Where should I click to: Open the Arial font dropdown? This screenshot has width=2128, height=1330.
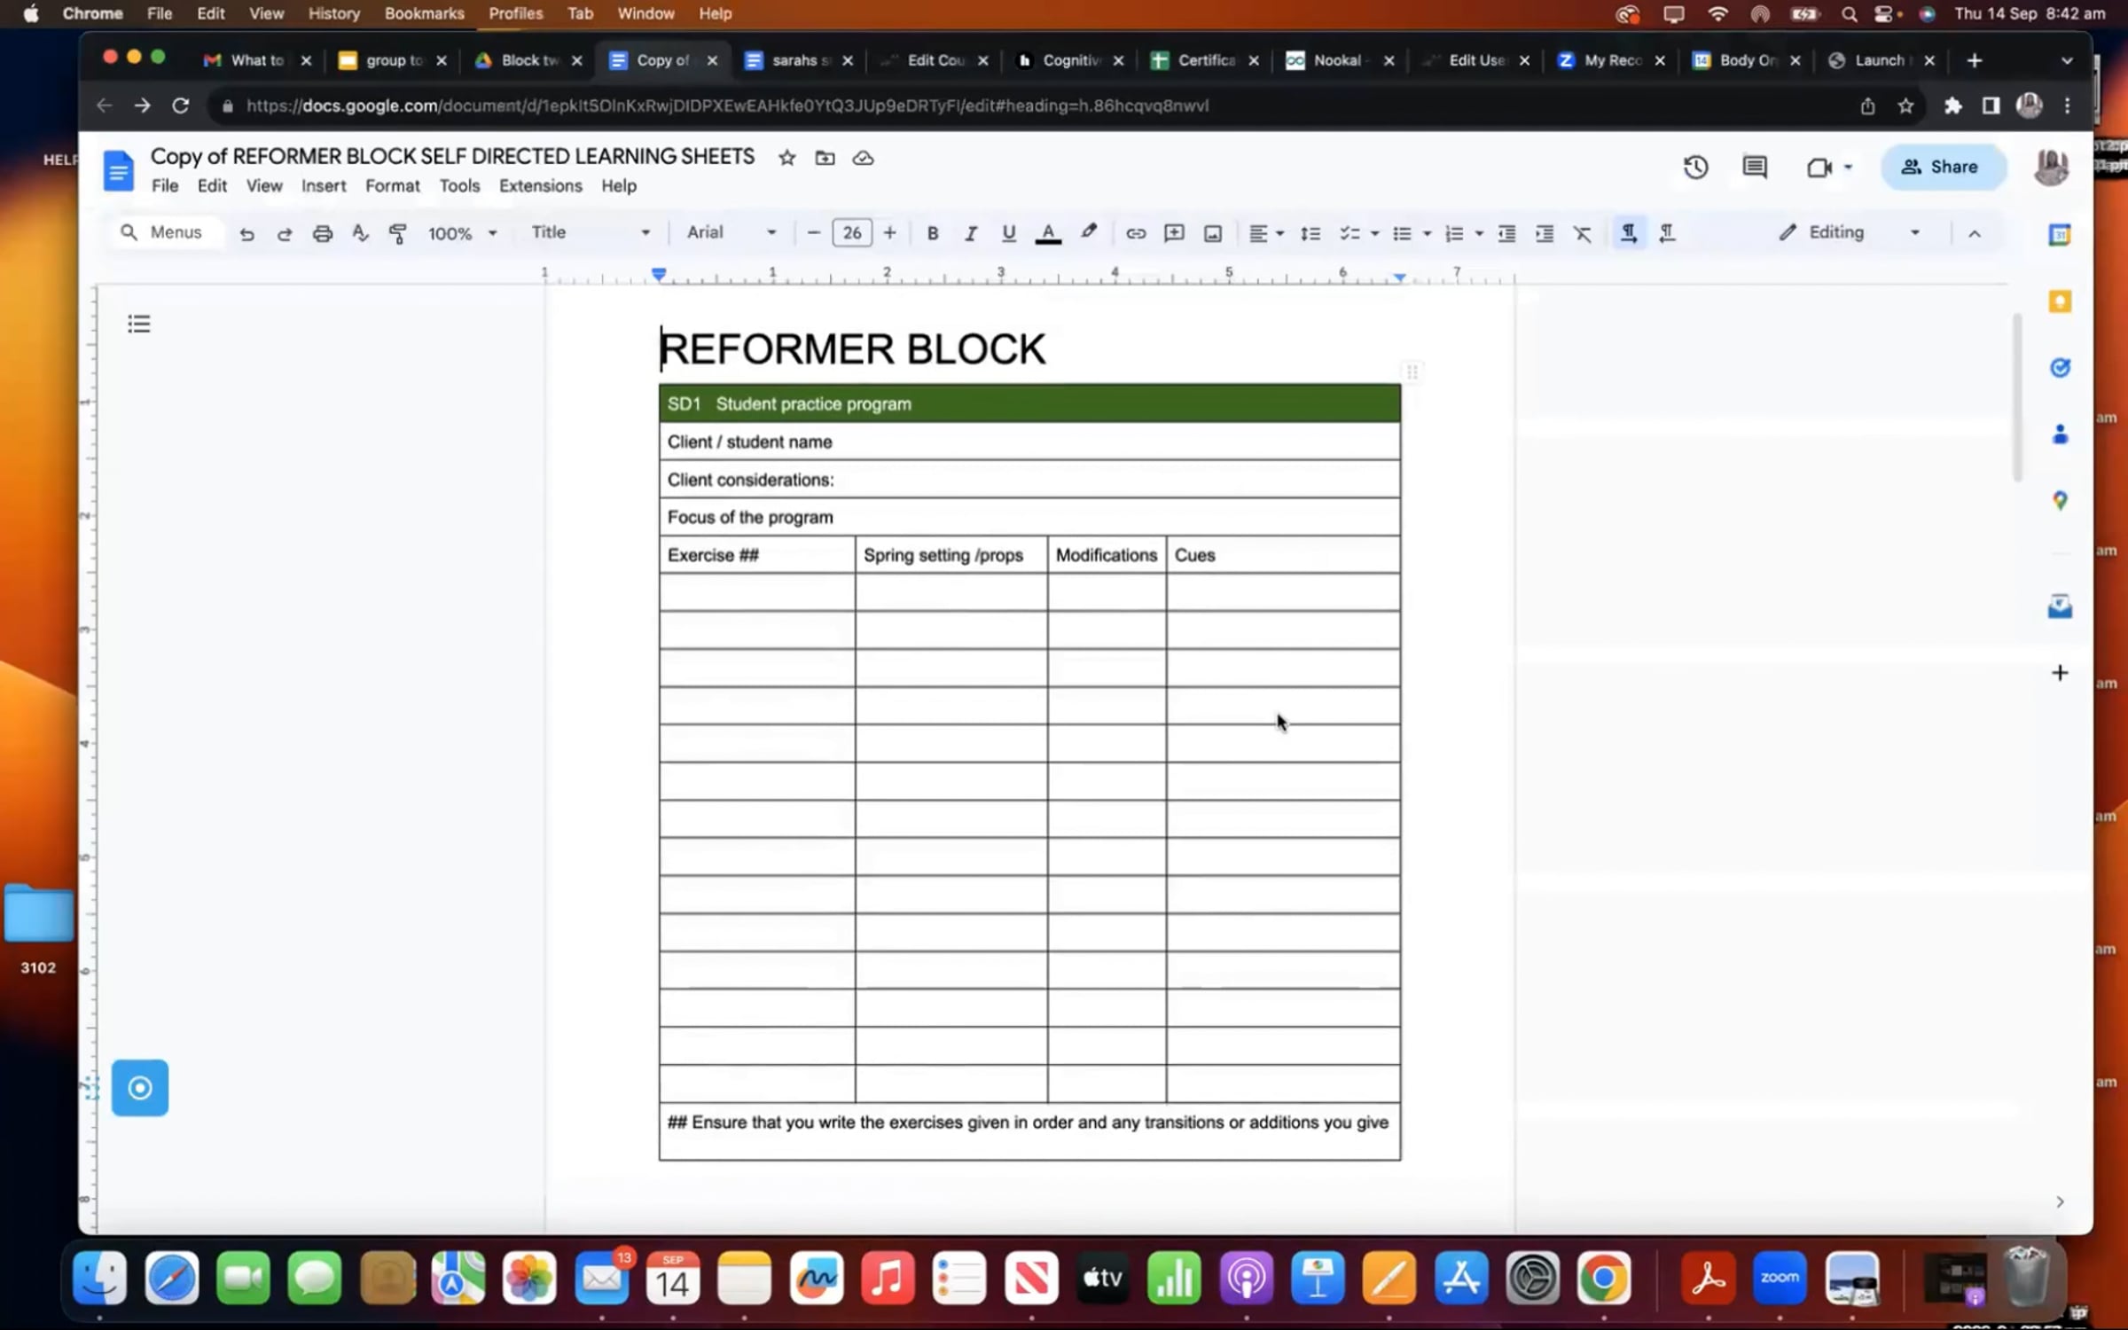731,232
